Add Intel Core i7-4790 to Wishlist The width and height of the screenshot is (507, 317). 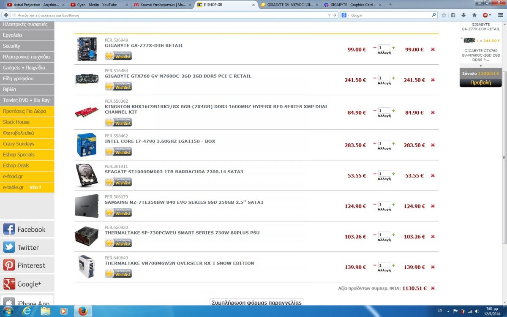coord(118,151)
